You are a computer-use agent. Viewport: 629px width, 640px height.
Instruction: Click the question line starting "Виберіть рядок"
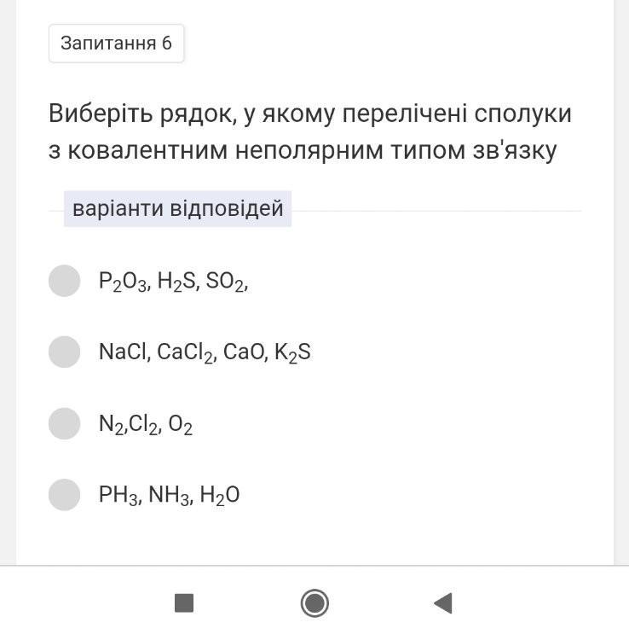(309, 113)
